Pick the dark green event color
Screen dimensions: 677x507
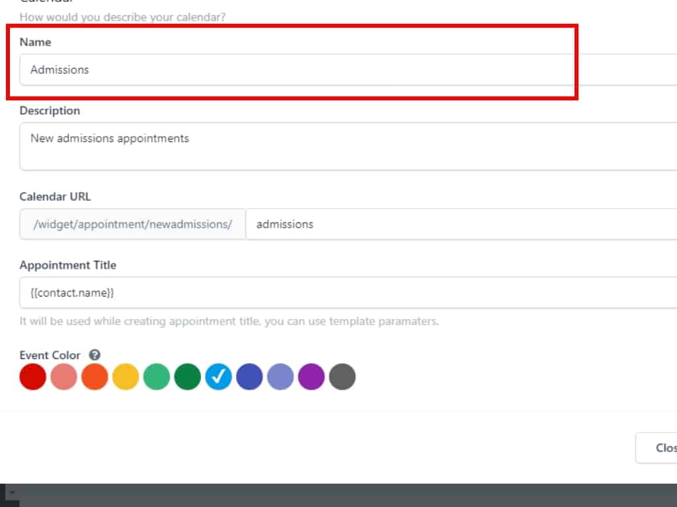(188, 377)
